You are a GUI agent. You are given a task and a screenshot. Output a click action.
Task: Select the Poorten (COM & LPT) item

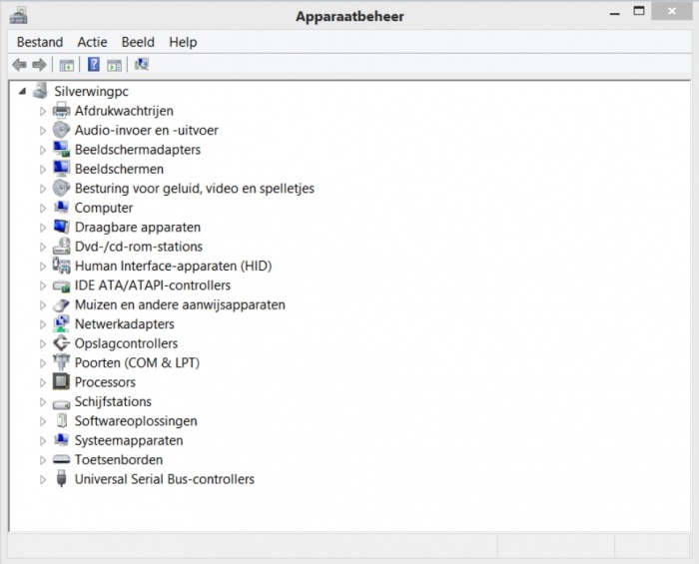[x=137, y=363]
